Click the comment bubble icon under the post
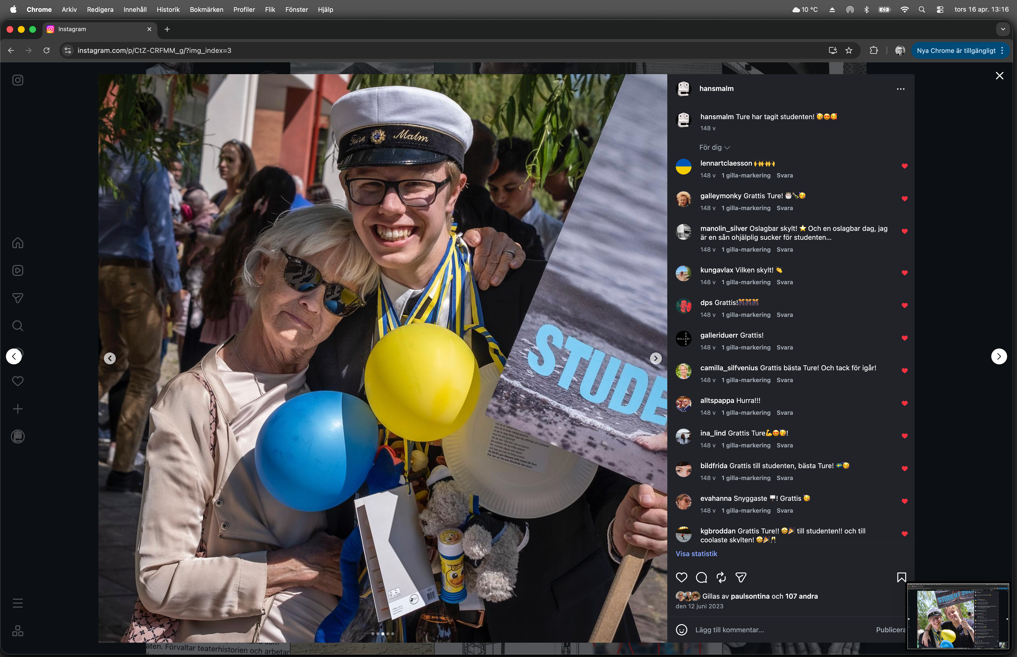Viewport: 1017px width, 657px height. click(x=701, y=577)
